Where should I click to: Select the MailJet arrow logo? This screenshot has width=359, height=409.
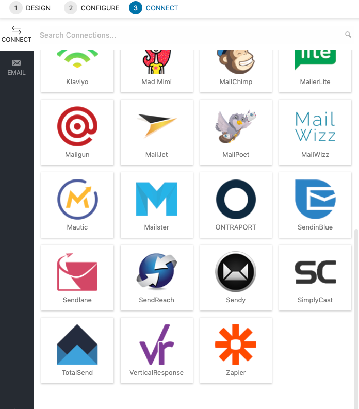(156, 126)
